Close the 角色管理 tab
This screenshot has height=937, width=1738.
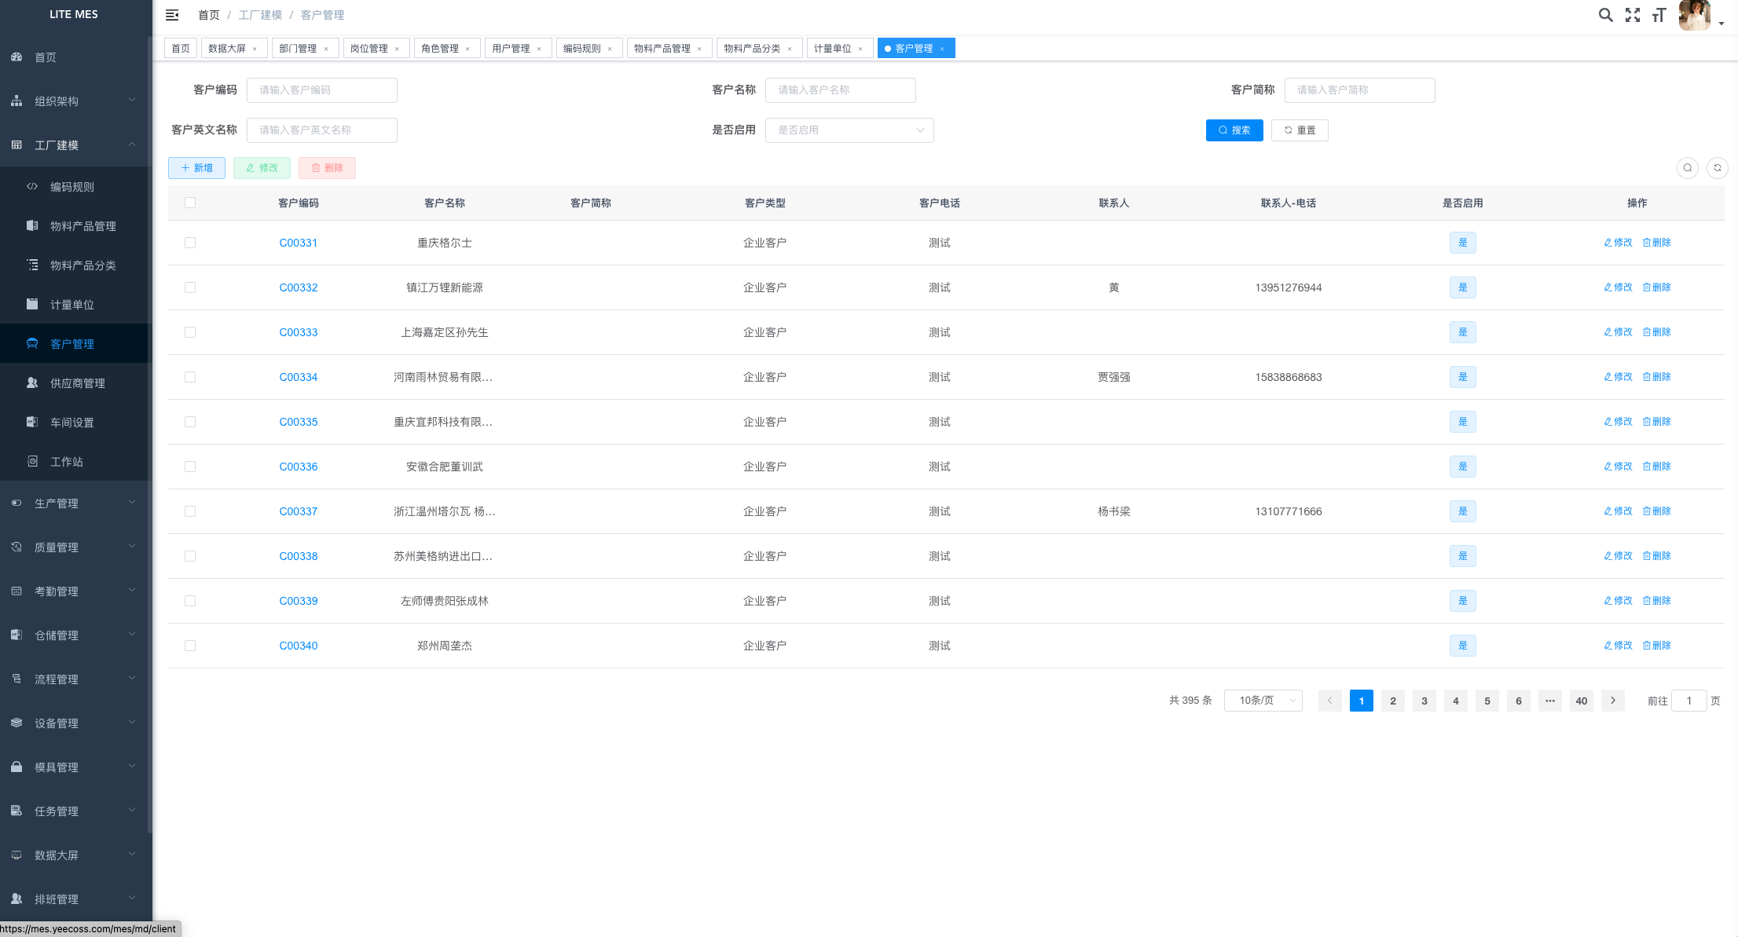coord(467,49)
